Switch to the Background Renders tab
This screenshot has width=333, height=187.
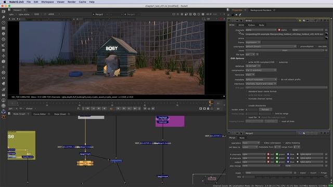tap(261, 10)
